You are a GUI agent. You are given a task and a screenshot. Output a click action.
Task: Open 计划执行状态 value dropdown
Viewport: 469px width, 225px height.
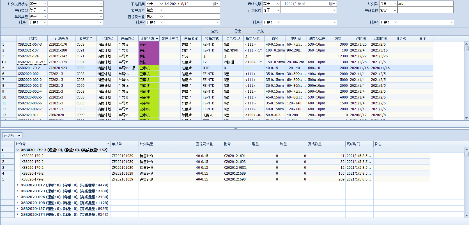101,4
